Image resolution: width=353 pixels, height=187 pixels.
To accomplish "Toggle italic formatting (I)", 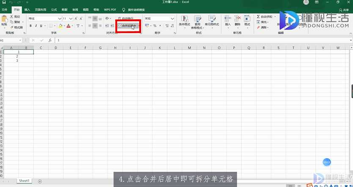I will pos(36,26).
